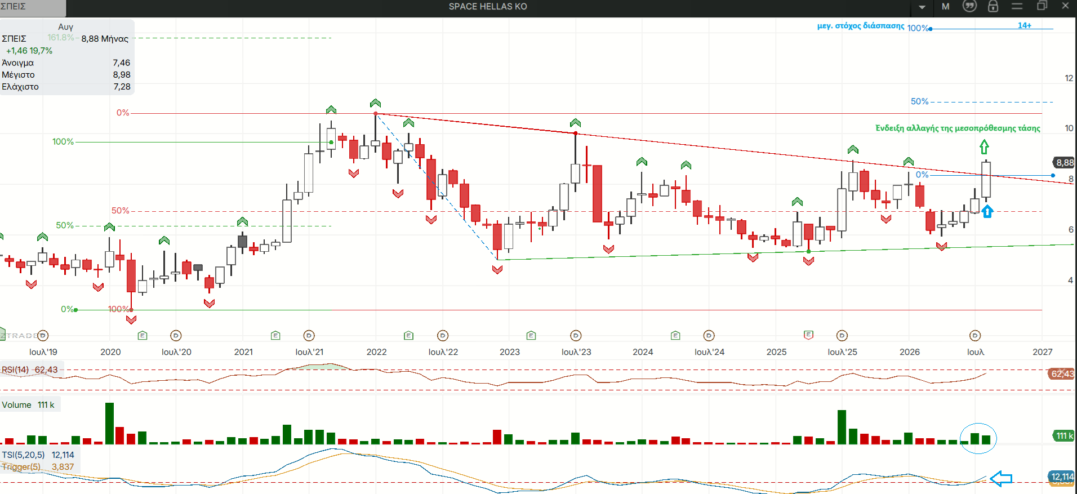Click the Άνοιγμα value 7,46
The width and height of the screenshot is (1077, 494).
pos(121,63)
